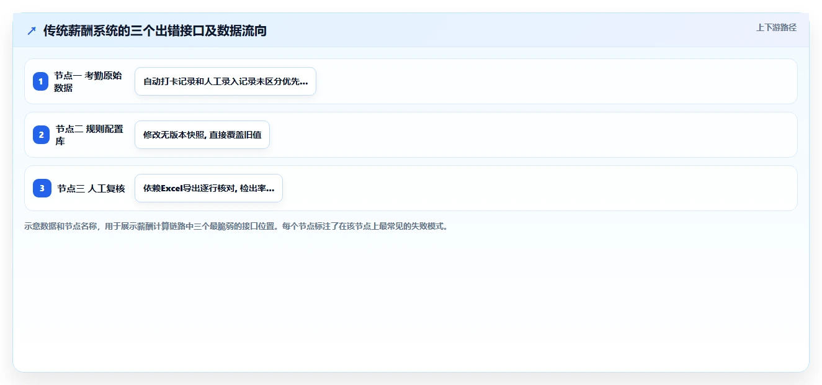This screenshot has height=385, width=822.
Task: Click the title 传统薪酬系统的三个出错接口及数据流向
Action: (155, 30)
